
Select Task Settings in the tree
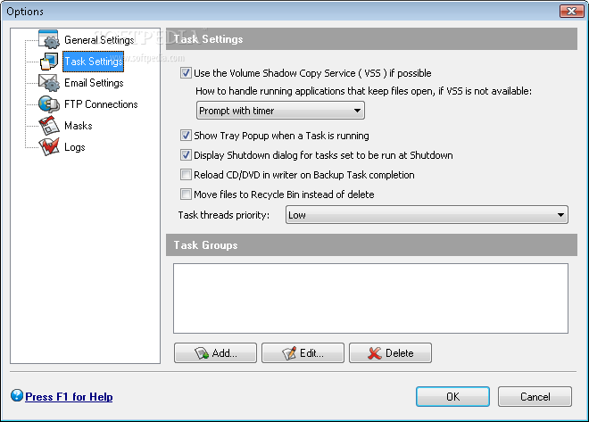(x=93, y=62)
